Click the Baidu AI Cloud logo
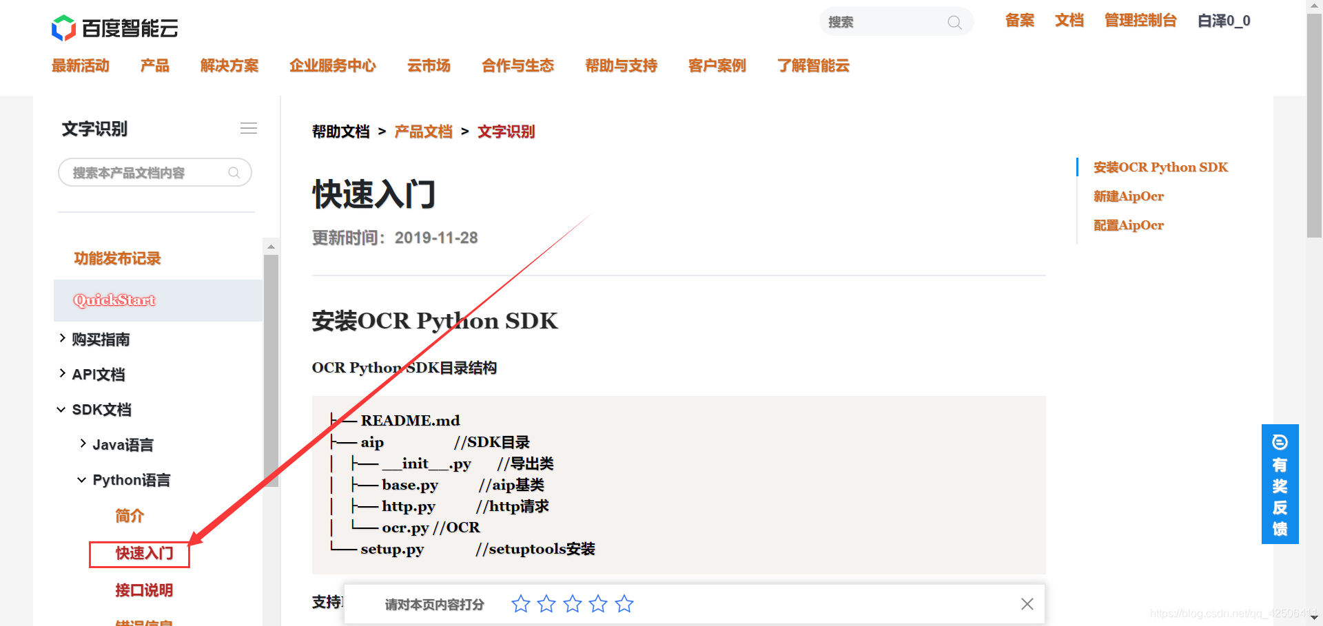This screenshot has height=626, width=1323. coord(115,28)
